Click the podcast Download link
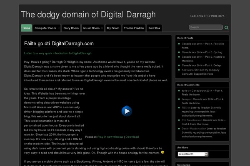 click(x=132, y=137)
